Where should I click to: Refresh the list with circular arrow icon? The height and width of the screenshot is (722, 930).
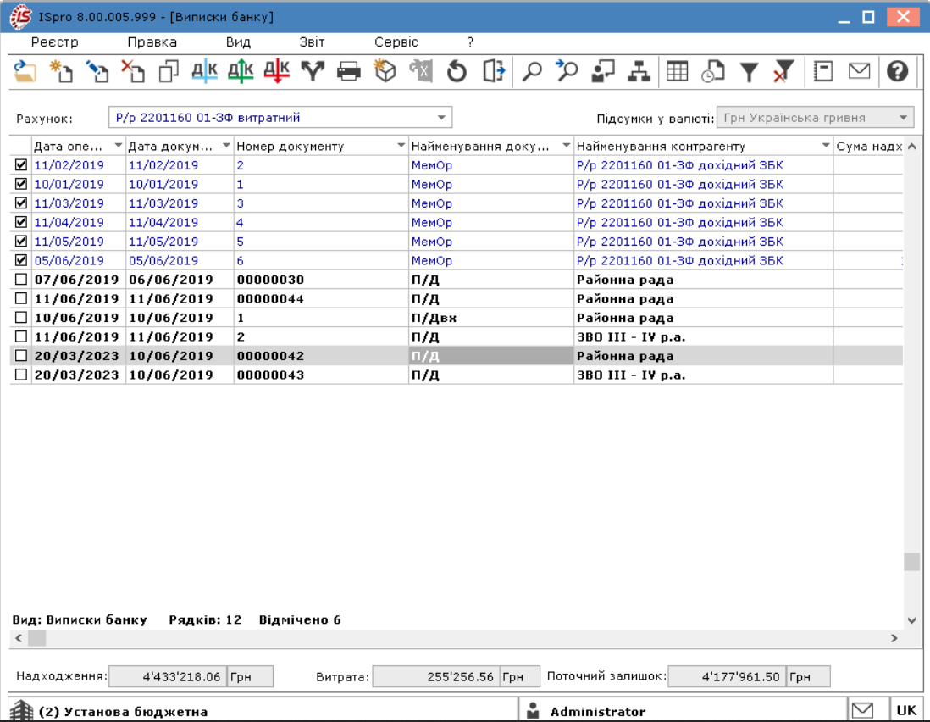[x=457, y=71]
